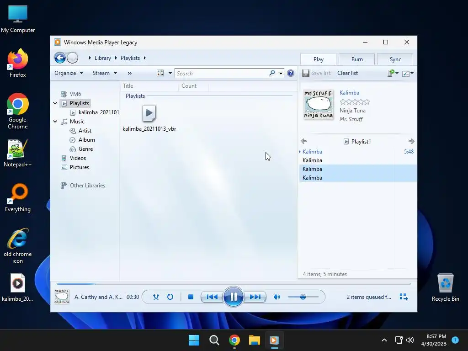Open the Sync device options icon
The width and height of the screenshot is (468, 351).
click(391, 73)
